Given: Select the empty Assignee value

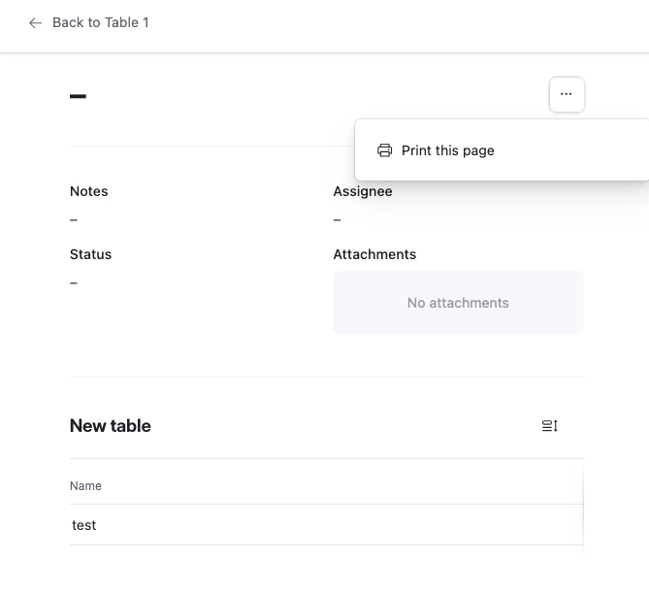Looking at the screenshot, I should (338, 220).
